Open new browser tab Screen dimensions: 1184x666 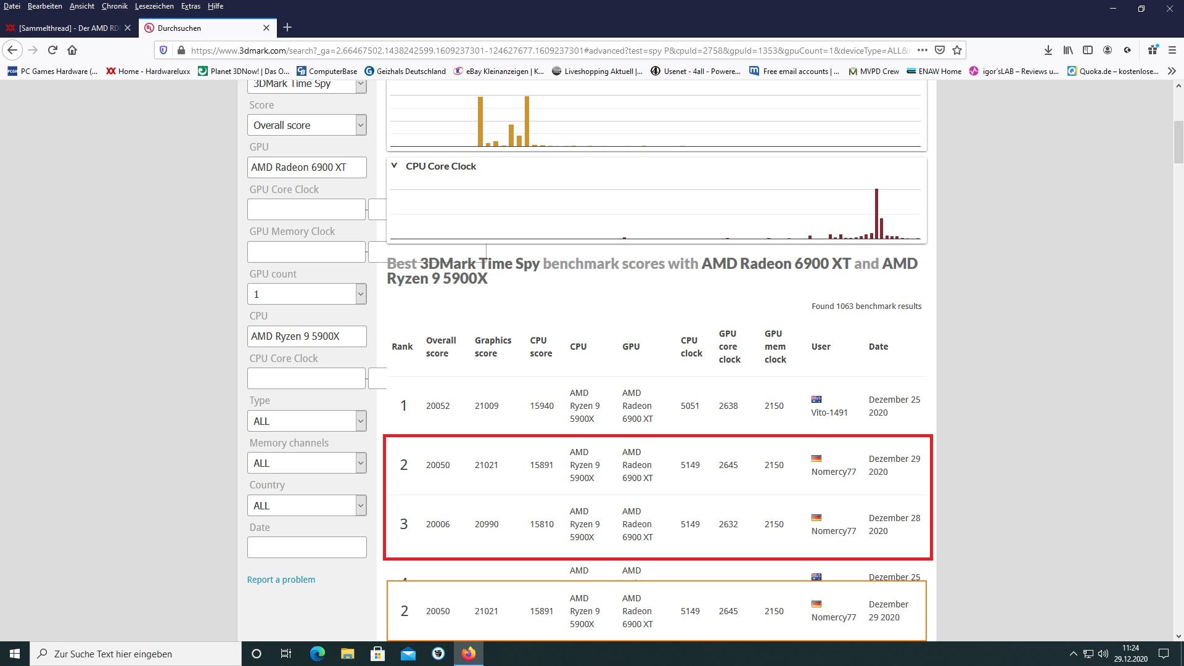point(287,28)
